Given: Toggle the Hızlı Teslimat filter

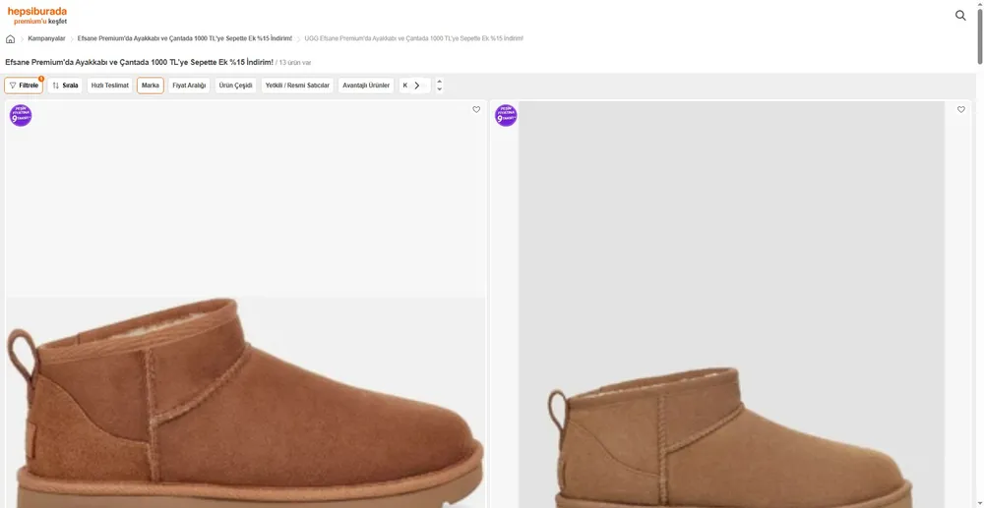Looking at the screenshot, I should click(x=110, y=85).
